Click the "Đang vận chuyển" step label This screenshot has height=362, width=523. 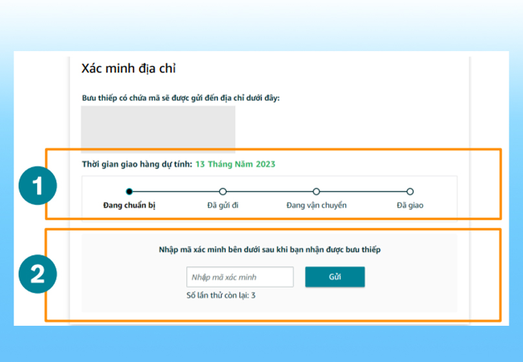click(x=317, y=206)
